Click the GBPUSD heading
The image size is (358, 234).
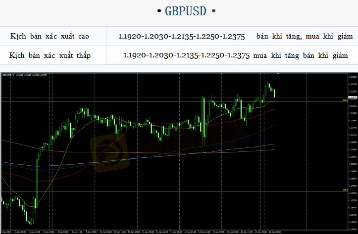[x=186, y=11]
